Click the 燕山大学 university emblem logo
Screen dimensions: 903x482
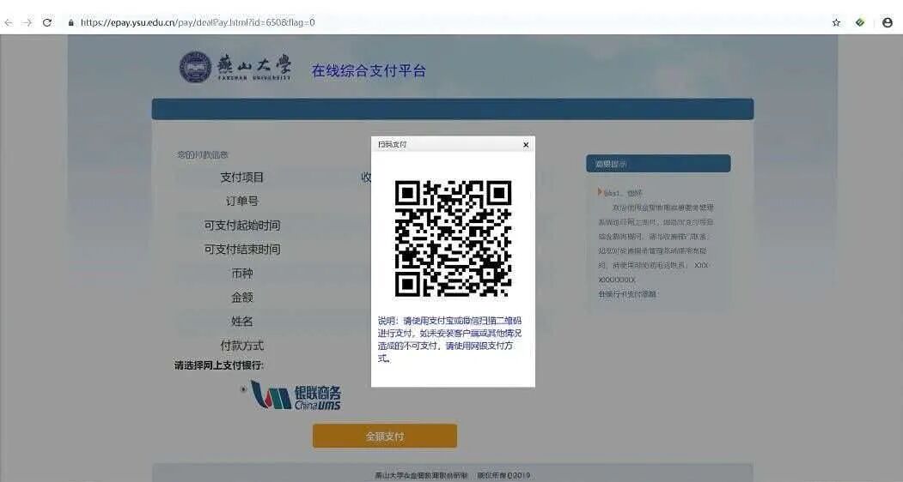tap(195, 67)
